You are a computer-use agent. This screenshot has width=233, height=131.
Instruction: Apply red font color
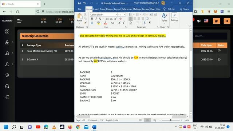point(105,23)
